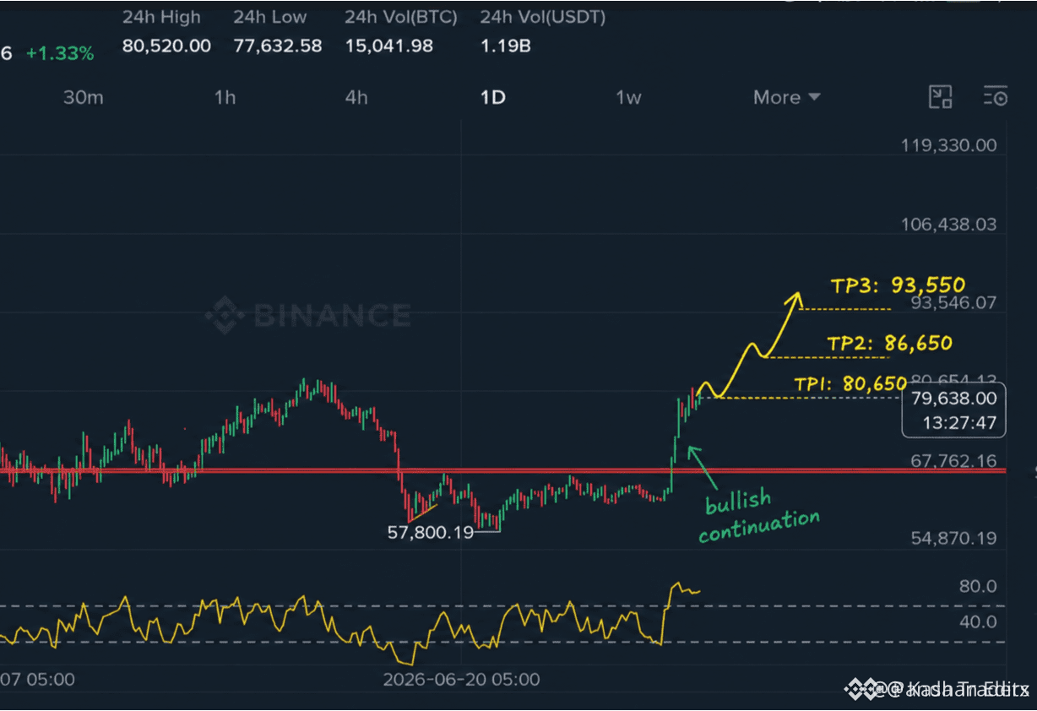The height and width of the screenshot is (711, 1037).
Task: Select the 1h timeframe
Action: tap(225, 97)
